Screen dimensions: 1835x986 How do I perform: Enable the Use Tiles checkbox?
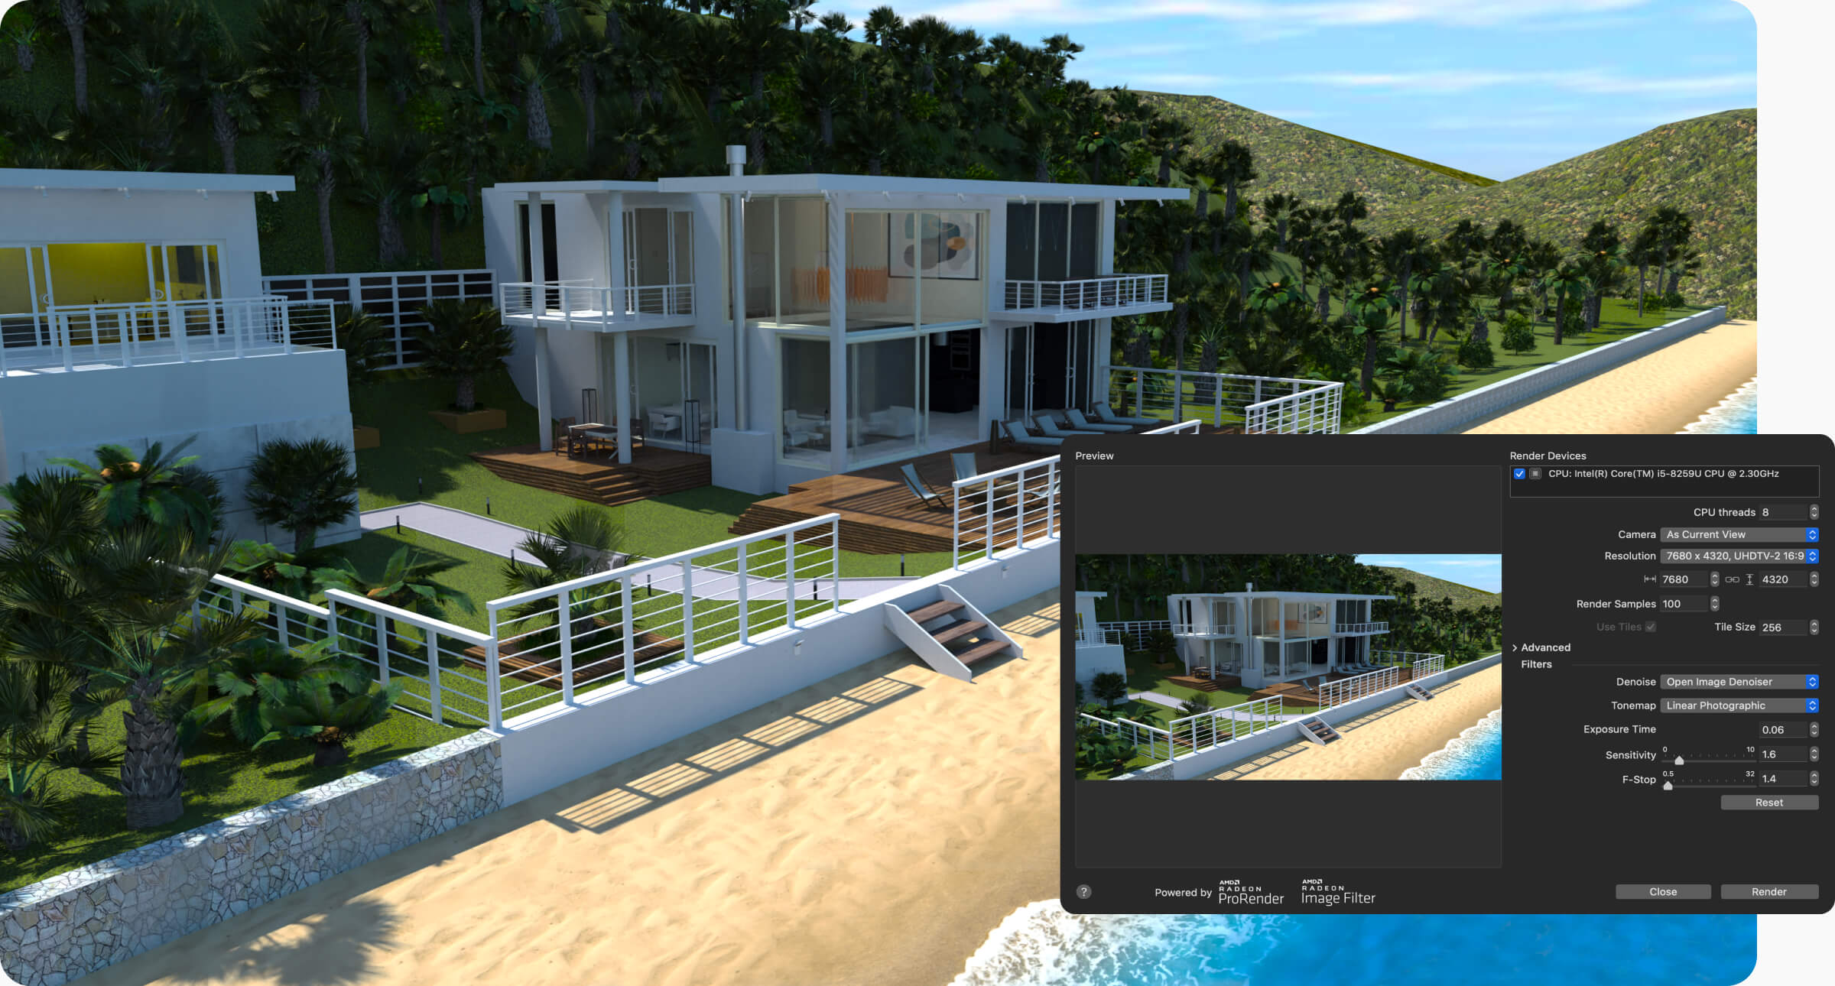1651,627
